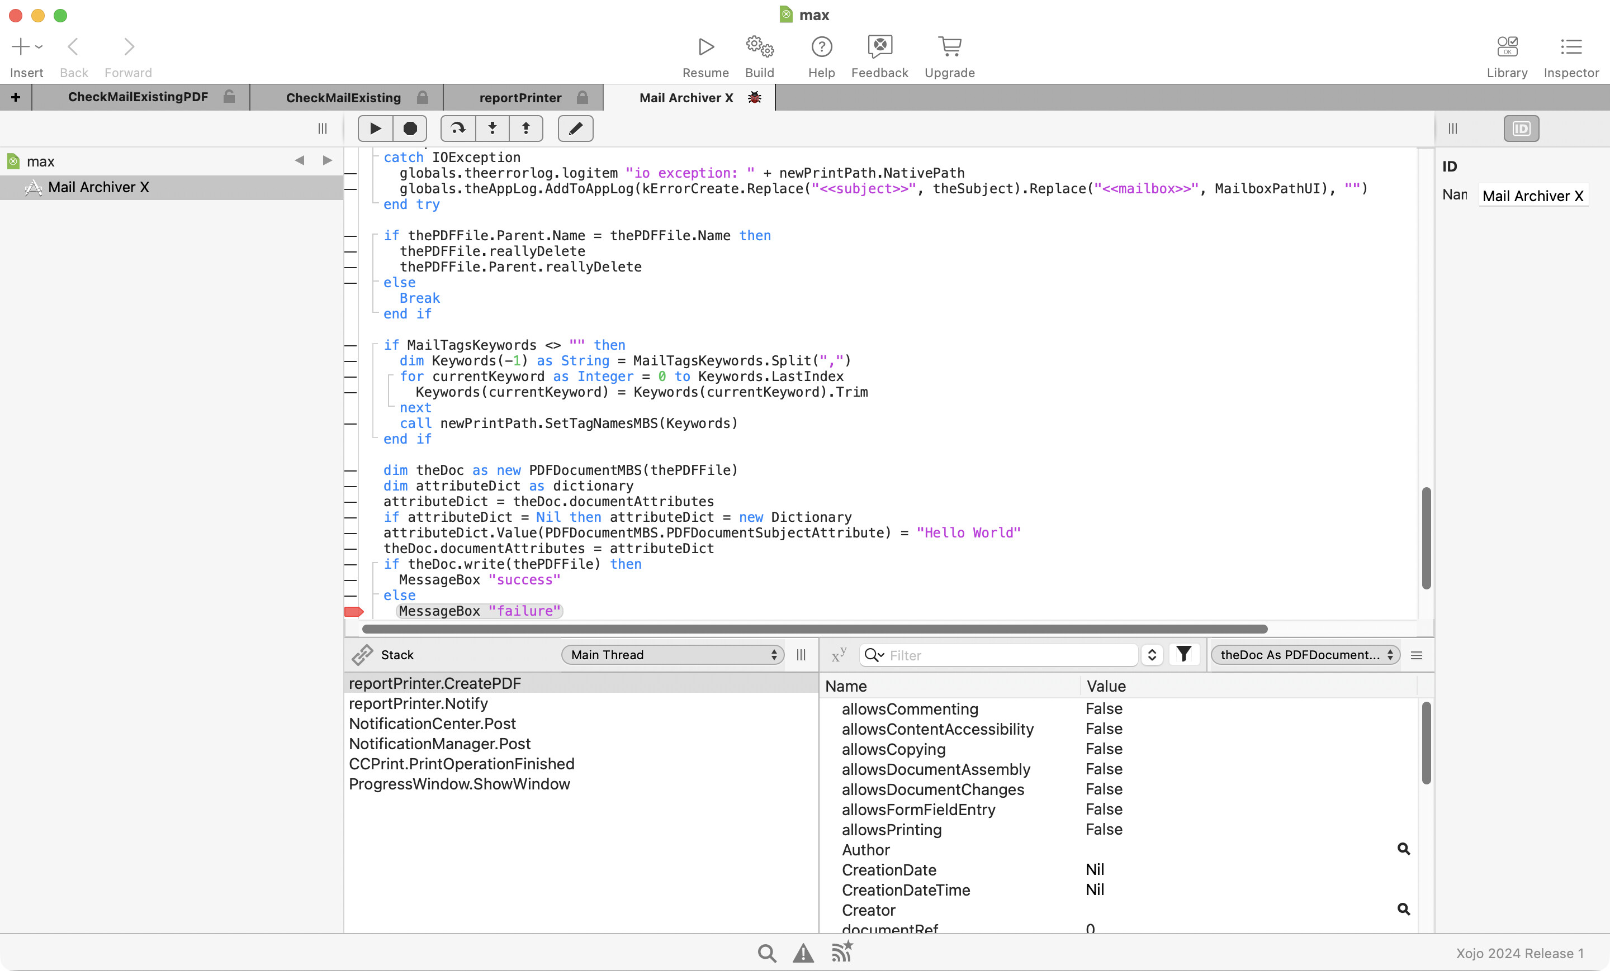Viewport: 1610px width, 971px height.
Task: Click the inspector pane divider handle
Action: click(x=1452, y=128)
